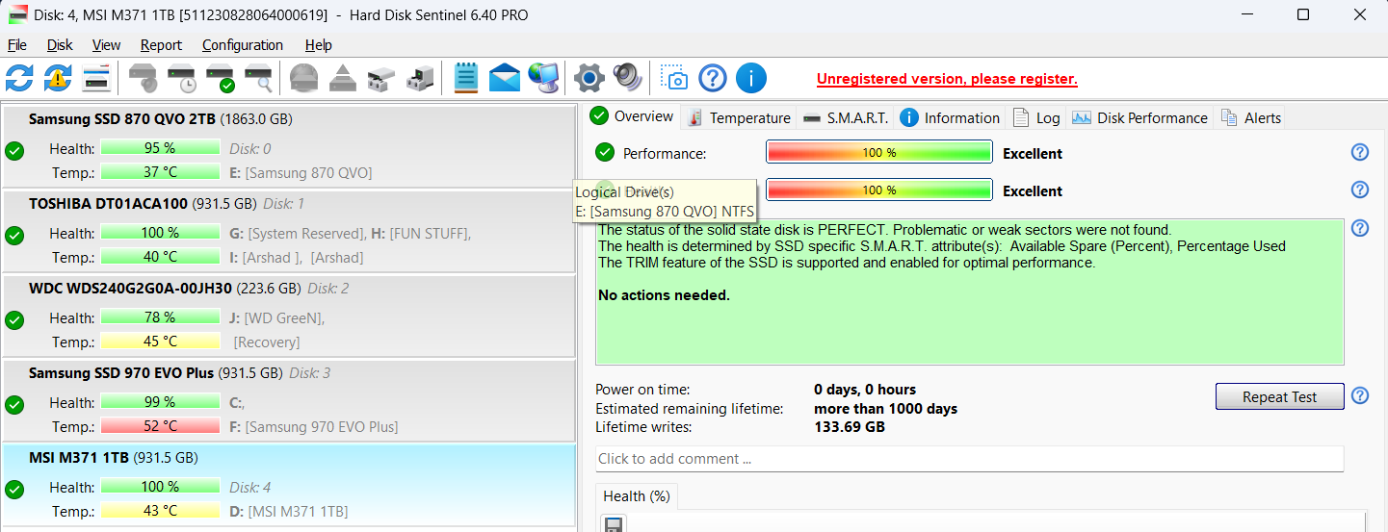The height and width of the screenshot is (532, 1388).
Task: Select the Health (%) graph tab
Action: tap(636, 496)
